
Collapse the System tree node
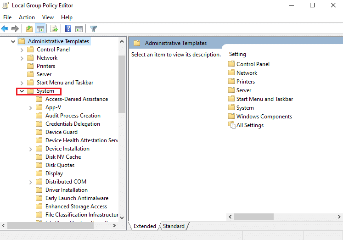click(22, 91)
